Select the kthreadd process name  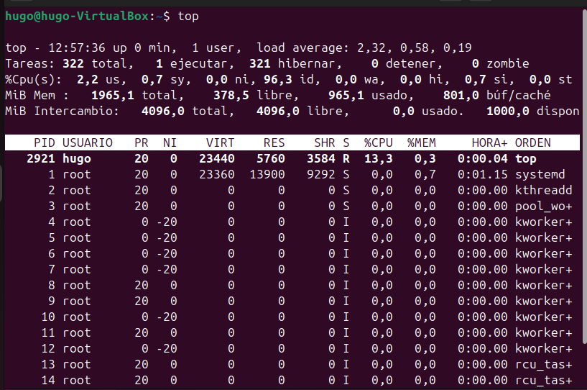[543, 190]
